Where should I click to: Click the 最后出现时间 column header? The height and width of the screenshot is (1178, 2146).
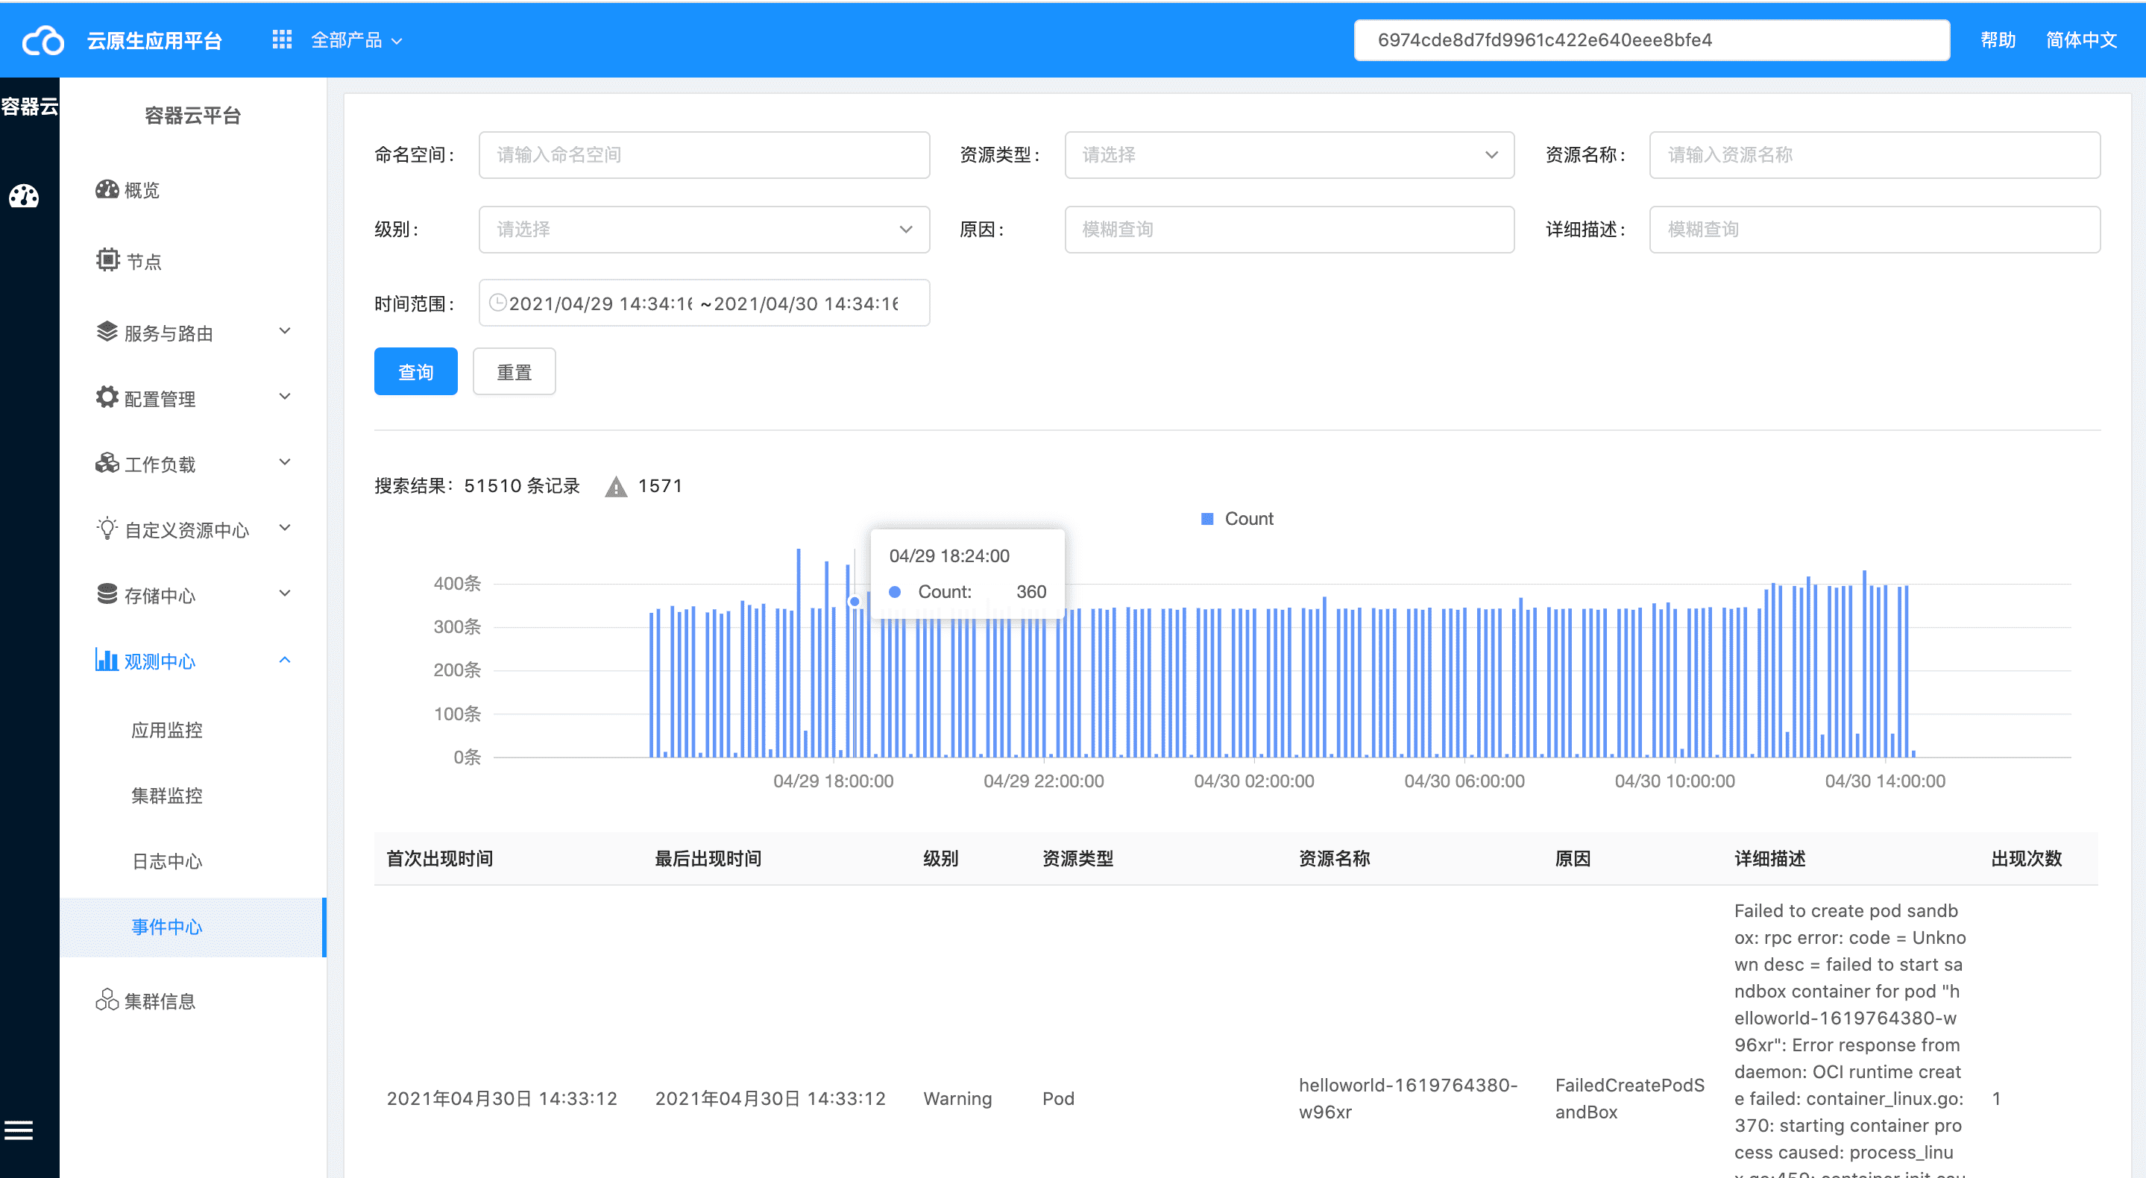pyautogui.click(x=708, y=858)
